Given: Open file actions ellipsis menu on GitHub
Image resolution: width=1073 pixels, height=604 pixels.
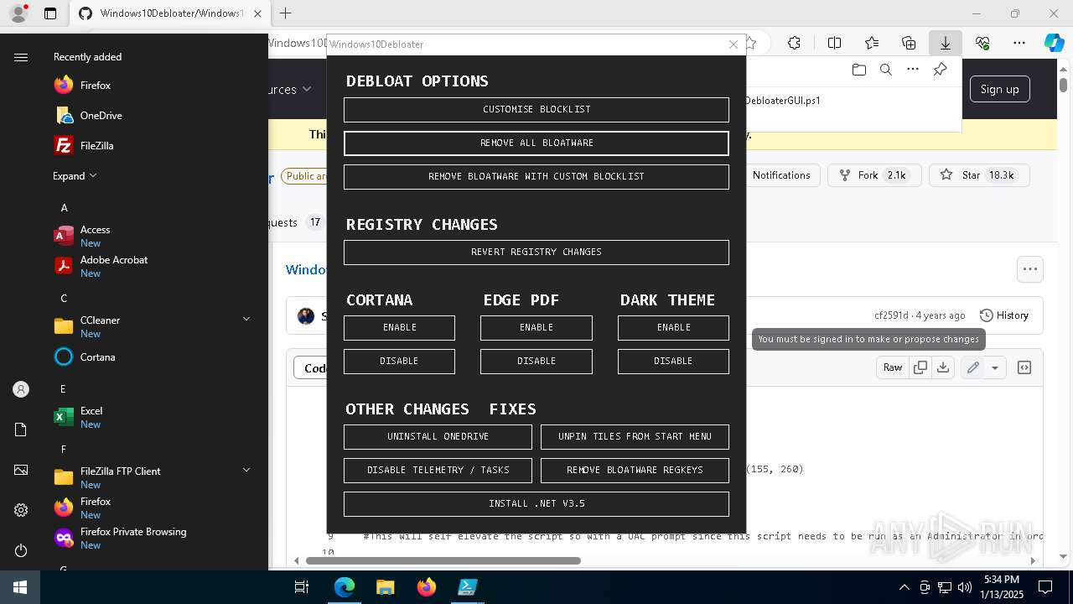Looking at the screenshot, I should (x=1030, y=269).
